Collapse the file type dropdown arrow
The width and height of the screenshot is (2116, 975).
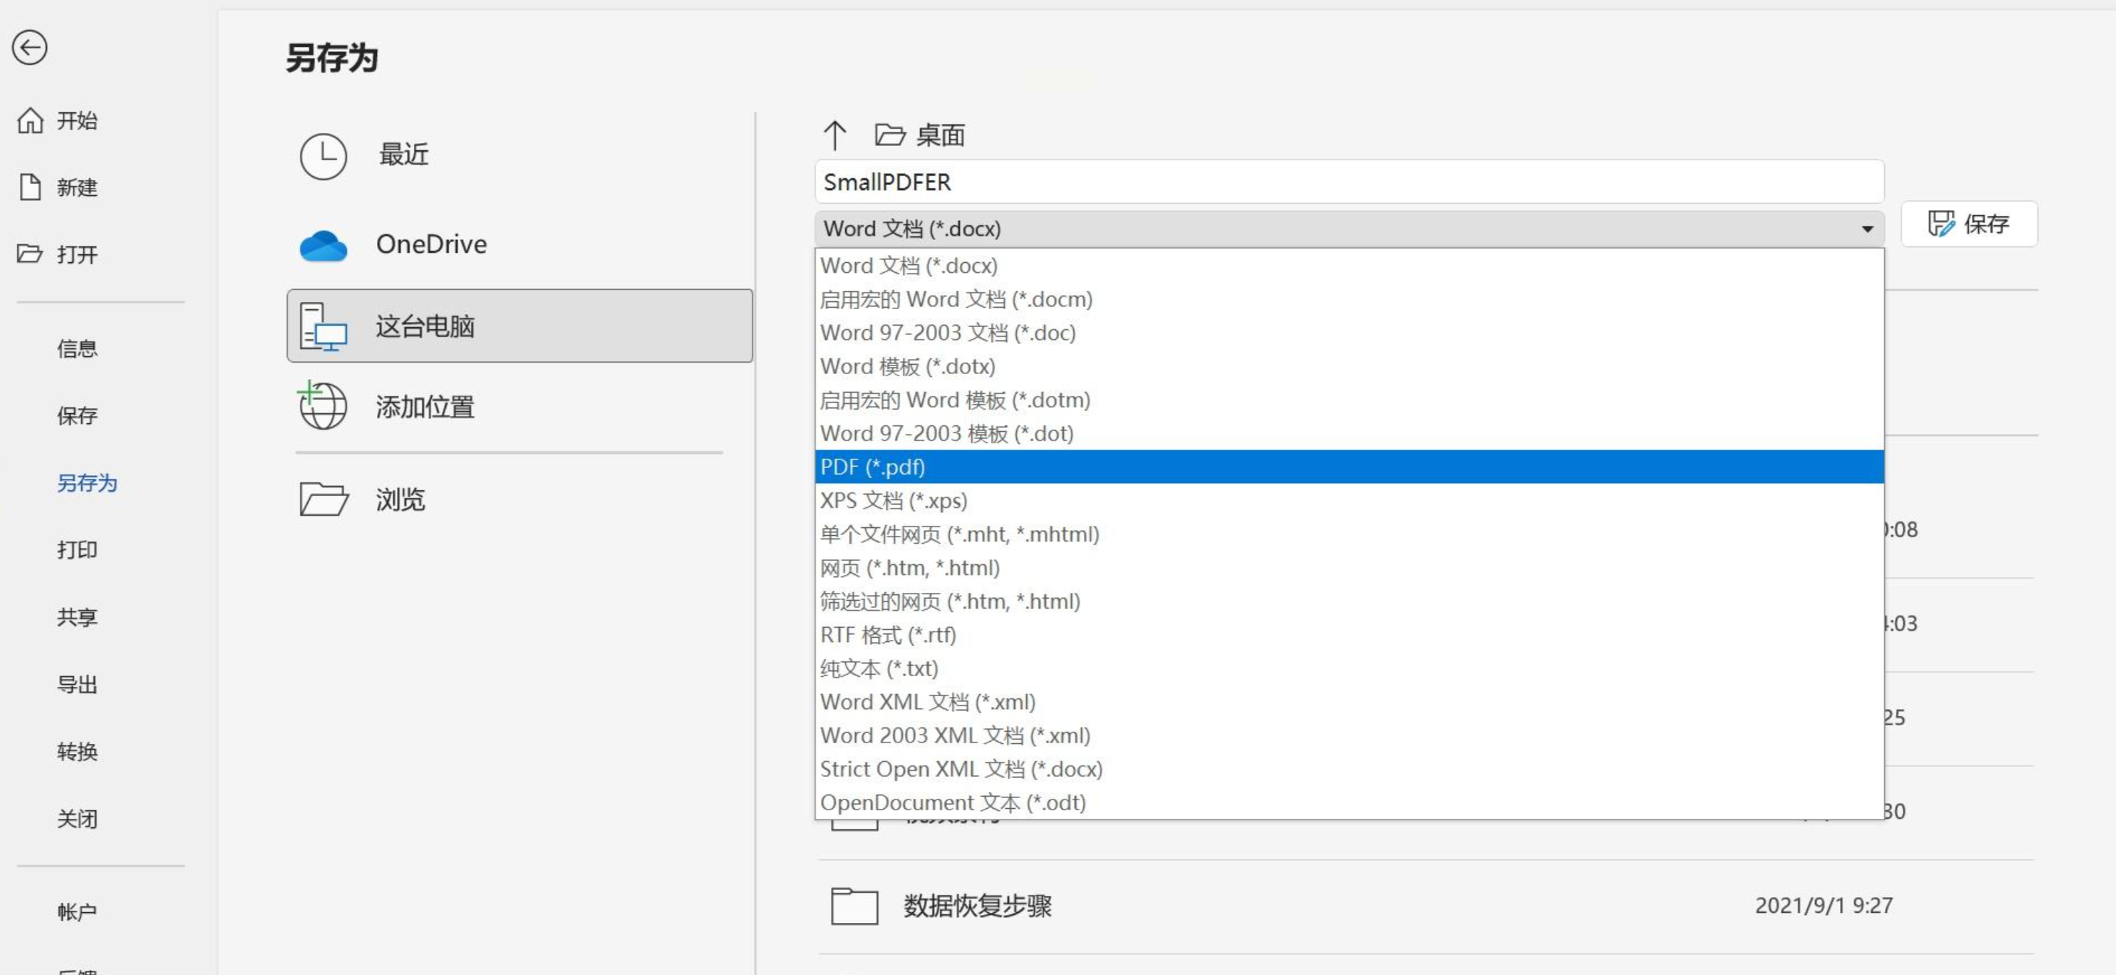pos(1866,229)
